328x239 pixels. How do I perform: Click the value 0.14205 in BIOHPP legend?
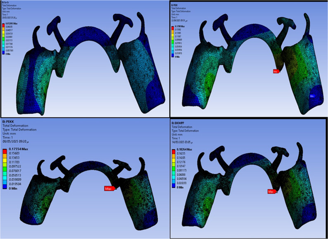[181, 158]
